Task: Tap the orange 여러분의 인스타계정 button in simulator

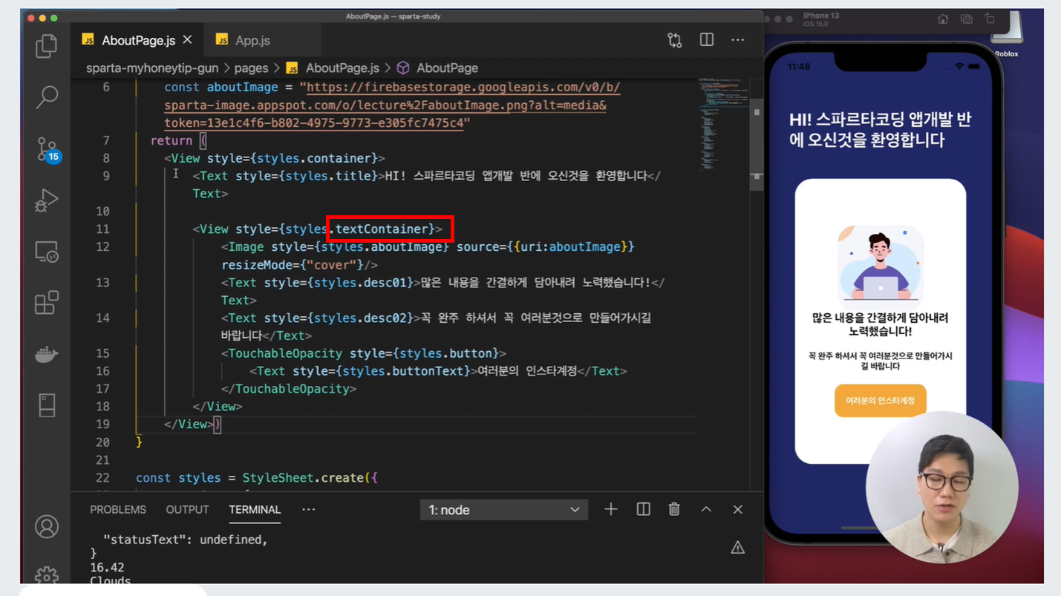Action: pyautogui.click(x=880, y=401)
